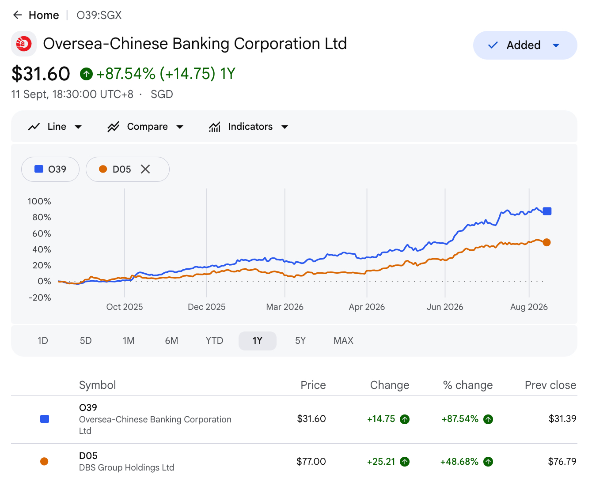The image size is (592, 497).
Task: Click the $76.79 prev close cell
Action: point(562,462)
